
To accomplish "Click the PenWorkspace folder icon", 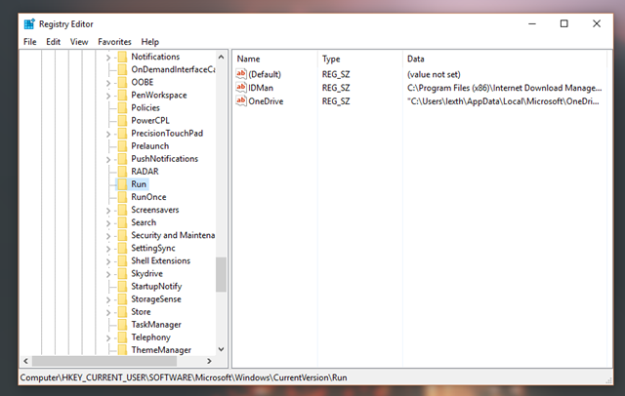I will click(122, 95).
